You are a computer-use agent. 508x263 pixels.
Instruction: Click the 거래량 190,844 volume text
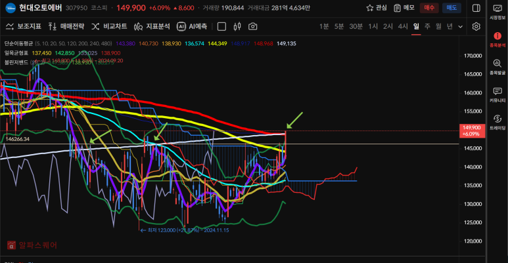point(223,8)
